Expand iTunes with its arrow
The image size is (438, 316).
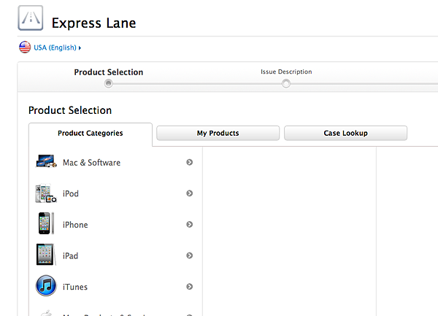[189, 286]
